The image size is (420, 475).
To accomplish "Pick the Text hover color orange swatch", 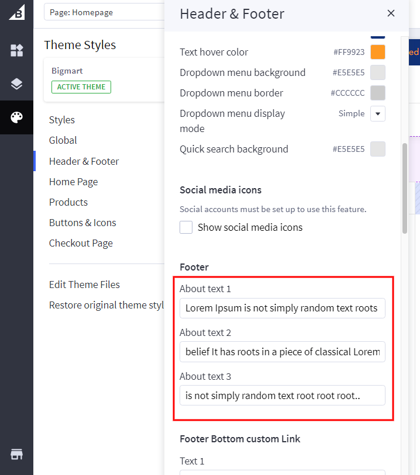I will tap(378, 52).
